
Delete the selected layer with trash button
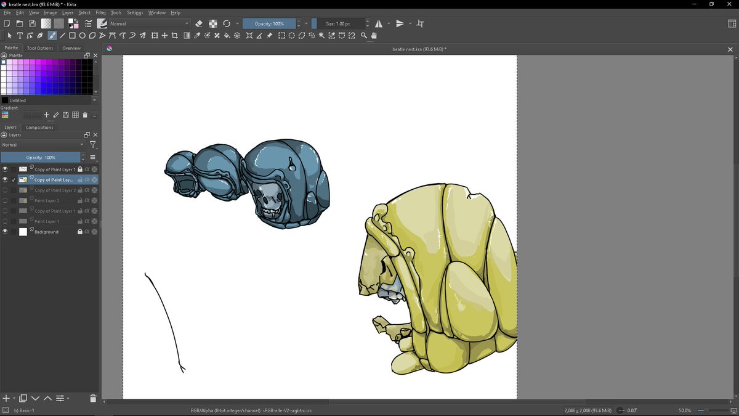pos(93,399)
